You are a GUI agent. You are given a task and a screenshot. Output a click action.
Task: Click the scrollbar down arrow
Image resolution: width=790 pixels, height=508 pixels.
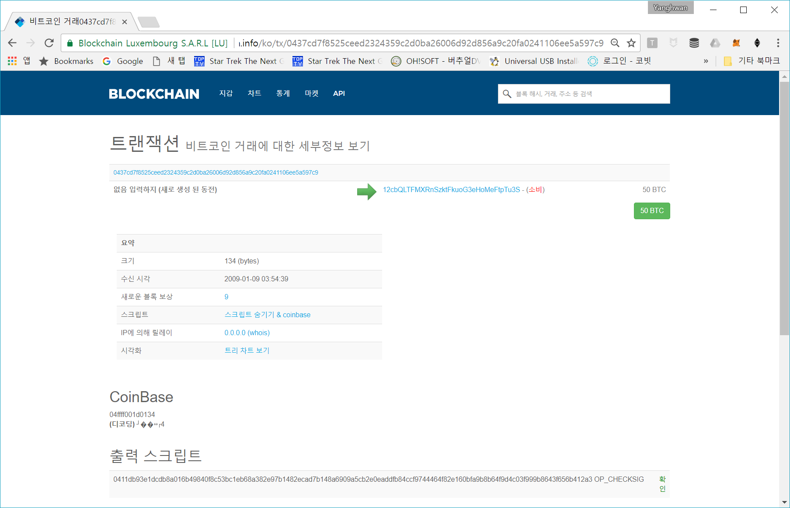pos(784,502)
